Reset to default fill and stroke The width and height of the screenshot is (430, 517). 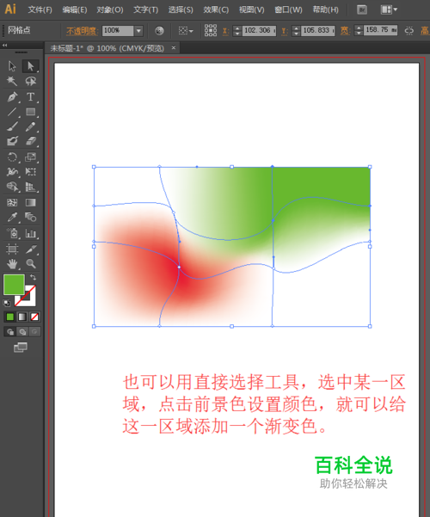coord(7,303)
